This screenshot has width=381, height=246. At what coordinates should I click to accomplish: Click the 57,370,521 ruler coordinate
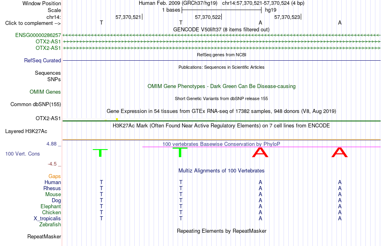pos(128,17)
